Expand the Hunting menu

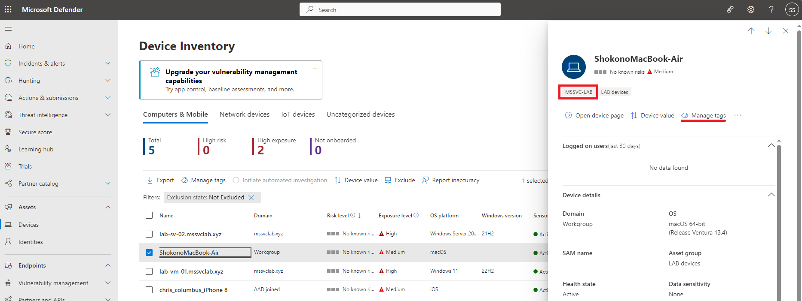click(108, 81)
